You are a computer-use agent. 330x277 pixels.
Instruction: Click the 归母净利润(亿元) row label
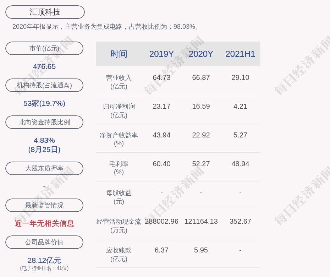(x=119, y=110)
